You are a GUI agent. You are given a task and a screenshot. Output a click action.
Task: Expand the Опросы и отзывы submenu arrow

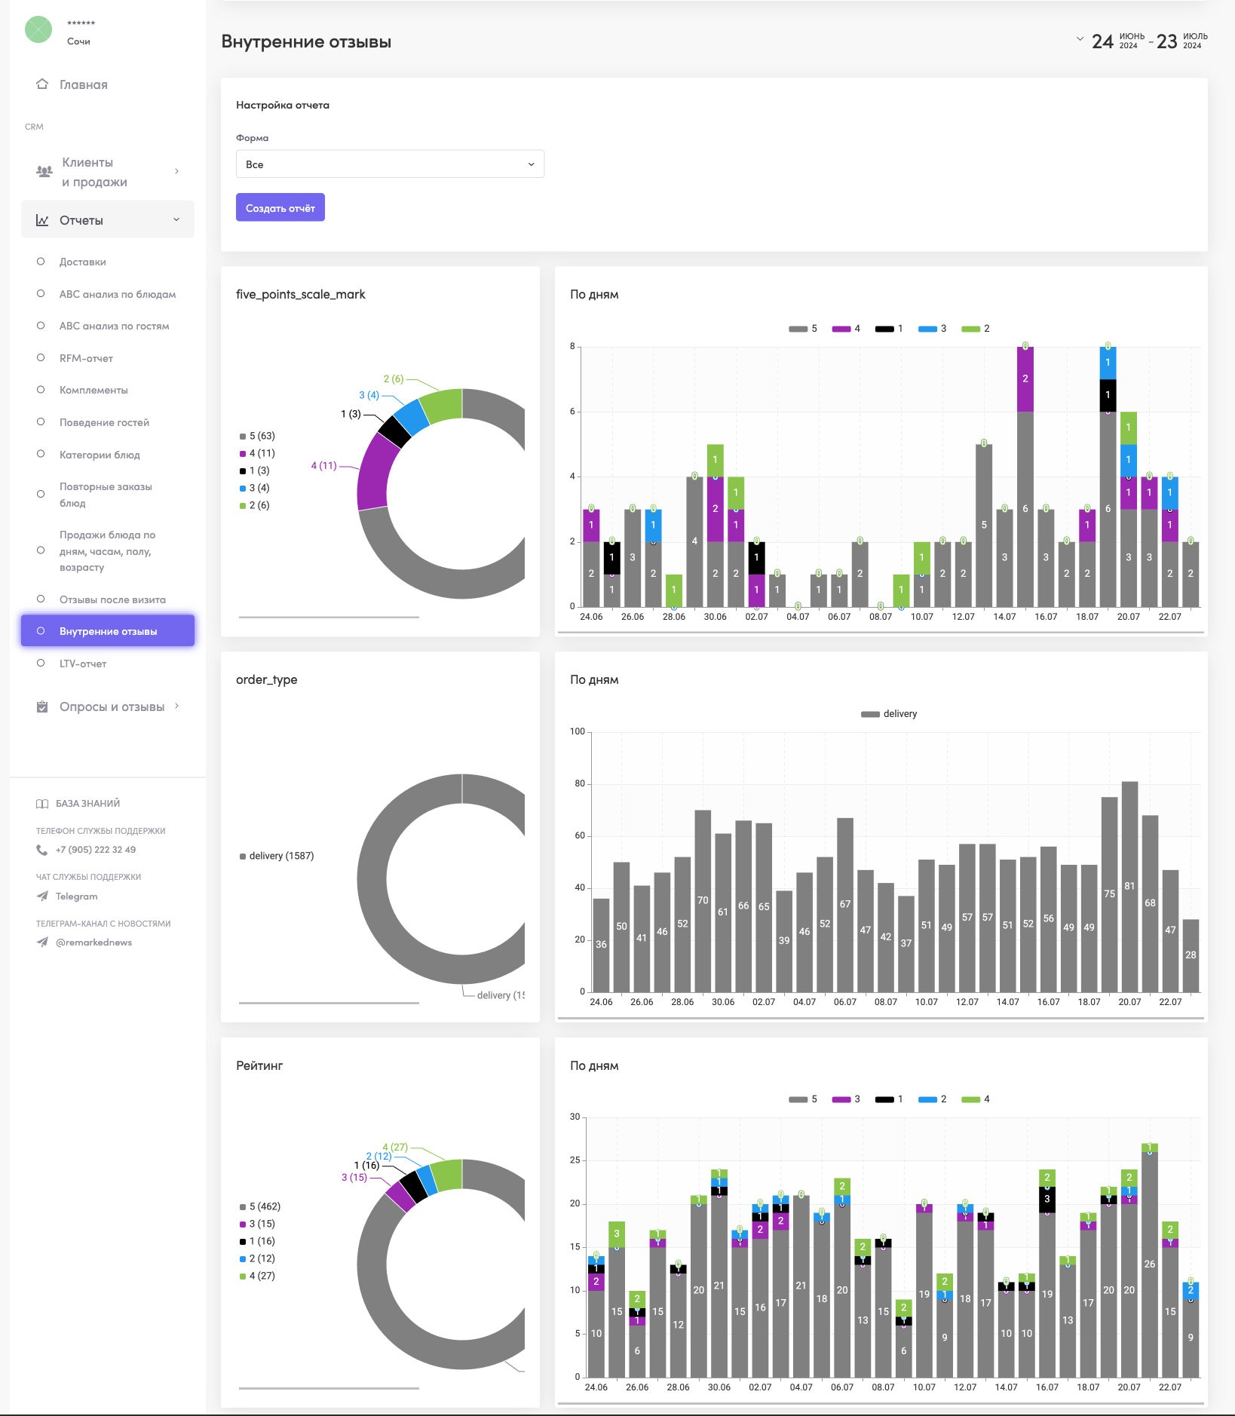coord(177,706)
